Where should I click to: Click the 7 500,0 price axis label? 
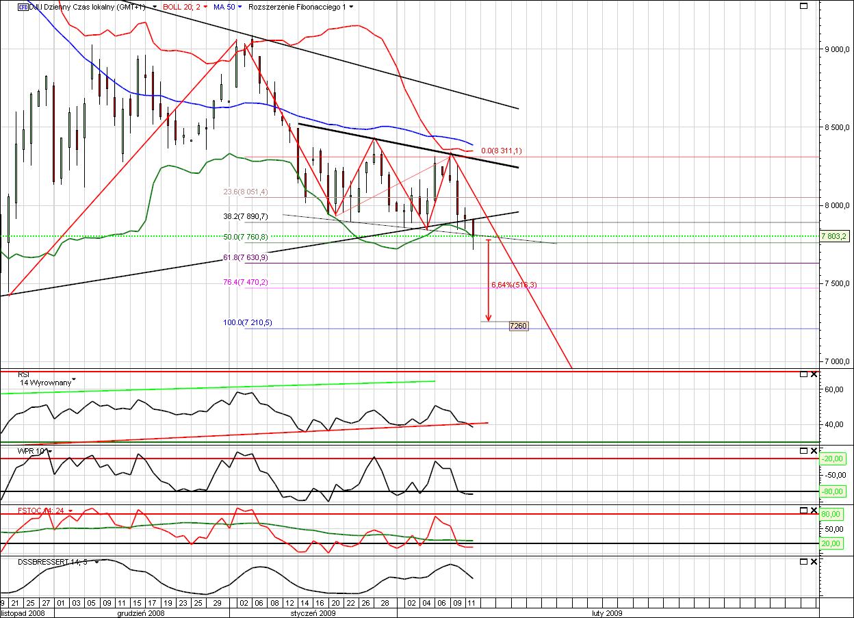838,283
